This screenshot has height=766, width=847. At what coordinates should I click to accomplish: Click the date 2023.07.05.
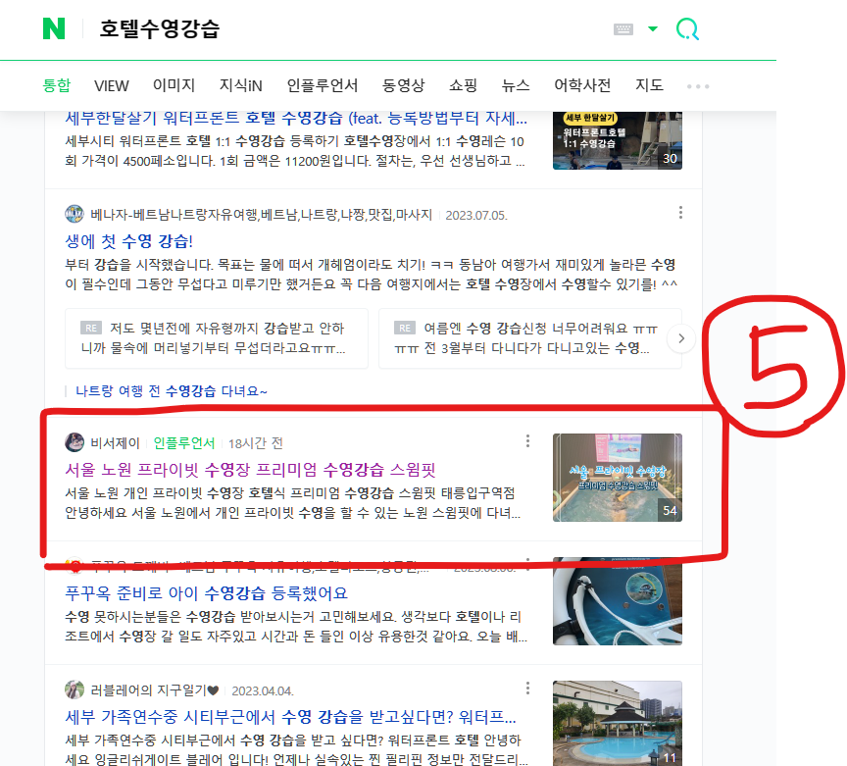pyautogui.click(x=475, y=215)
